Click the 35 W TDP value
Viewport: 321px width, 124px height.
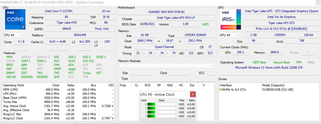[x=106, y=17]
